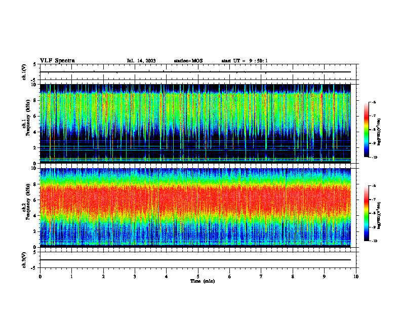The height and width of the screenshot is (310, 401).
Task: Select the ch.2 colorbar log(PSD) label
Action: [x=379, y=214]
